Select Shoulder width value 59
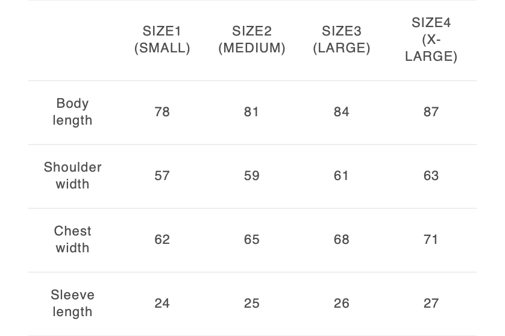Screen dimensions: 505x336 coord(251,176)
